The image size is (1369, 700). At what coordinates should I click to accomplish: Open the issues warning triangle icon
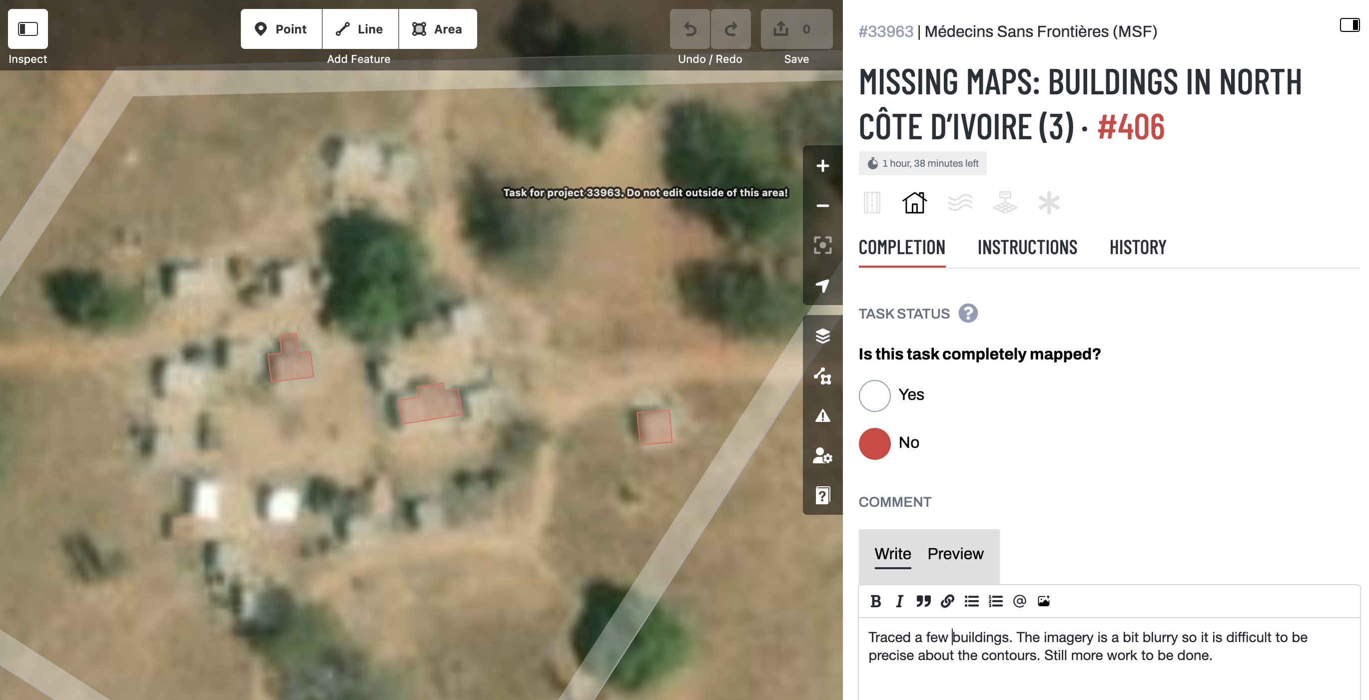(x=822, y=416)
